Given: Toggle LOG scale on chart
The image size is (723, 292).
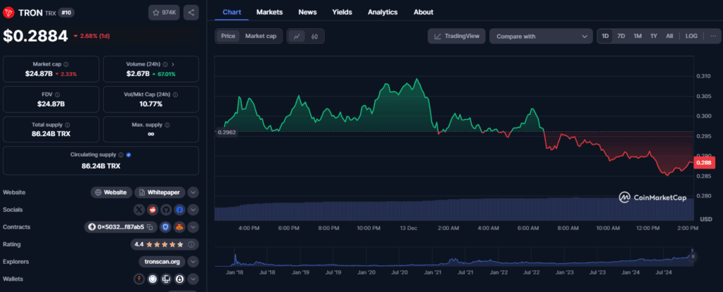Looking at the screenshot, I should pos(691,36).
